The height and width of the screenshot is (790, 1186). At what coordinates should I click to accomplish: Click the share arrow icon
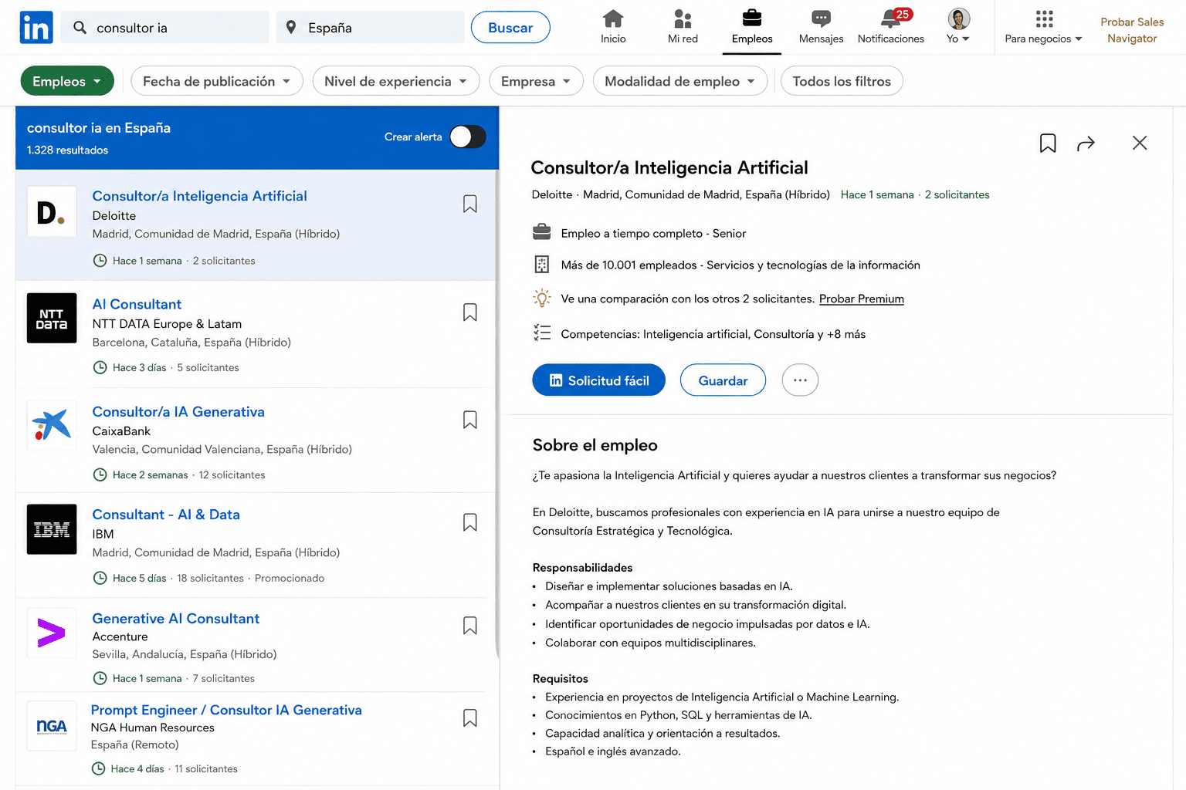[1086, 143]
